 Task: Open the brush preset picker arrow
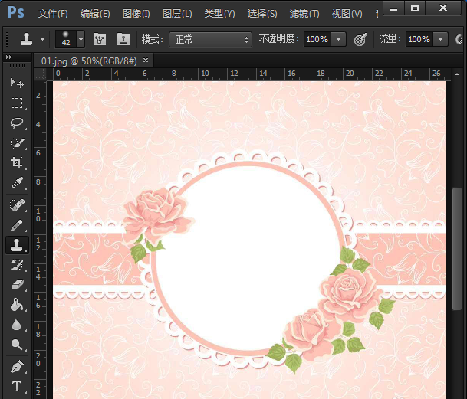tap(81, 39)
